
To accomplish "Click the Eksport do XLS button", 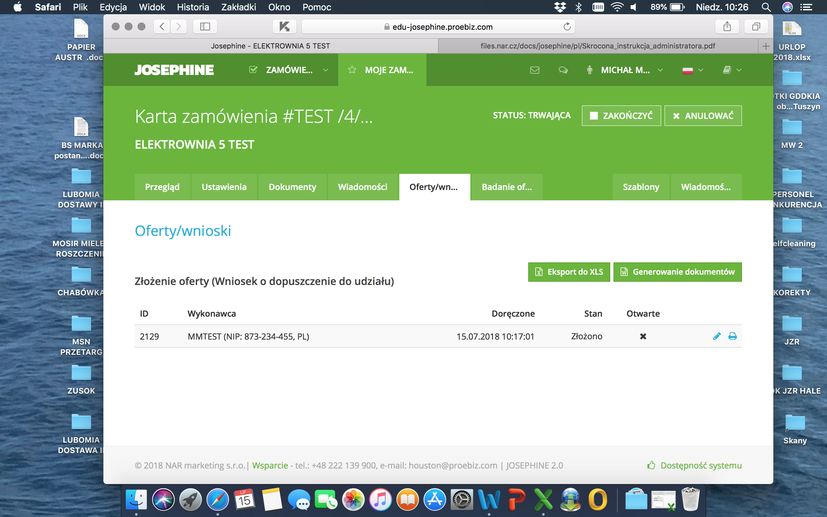I will click(x=569, y=272).
